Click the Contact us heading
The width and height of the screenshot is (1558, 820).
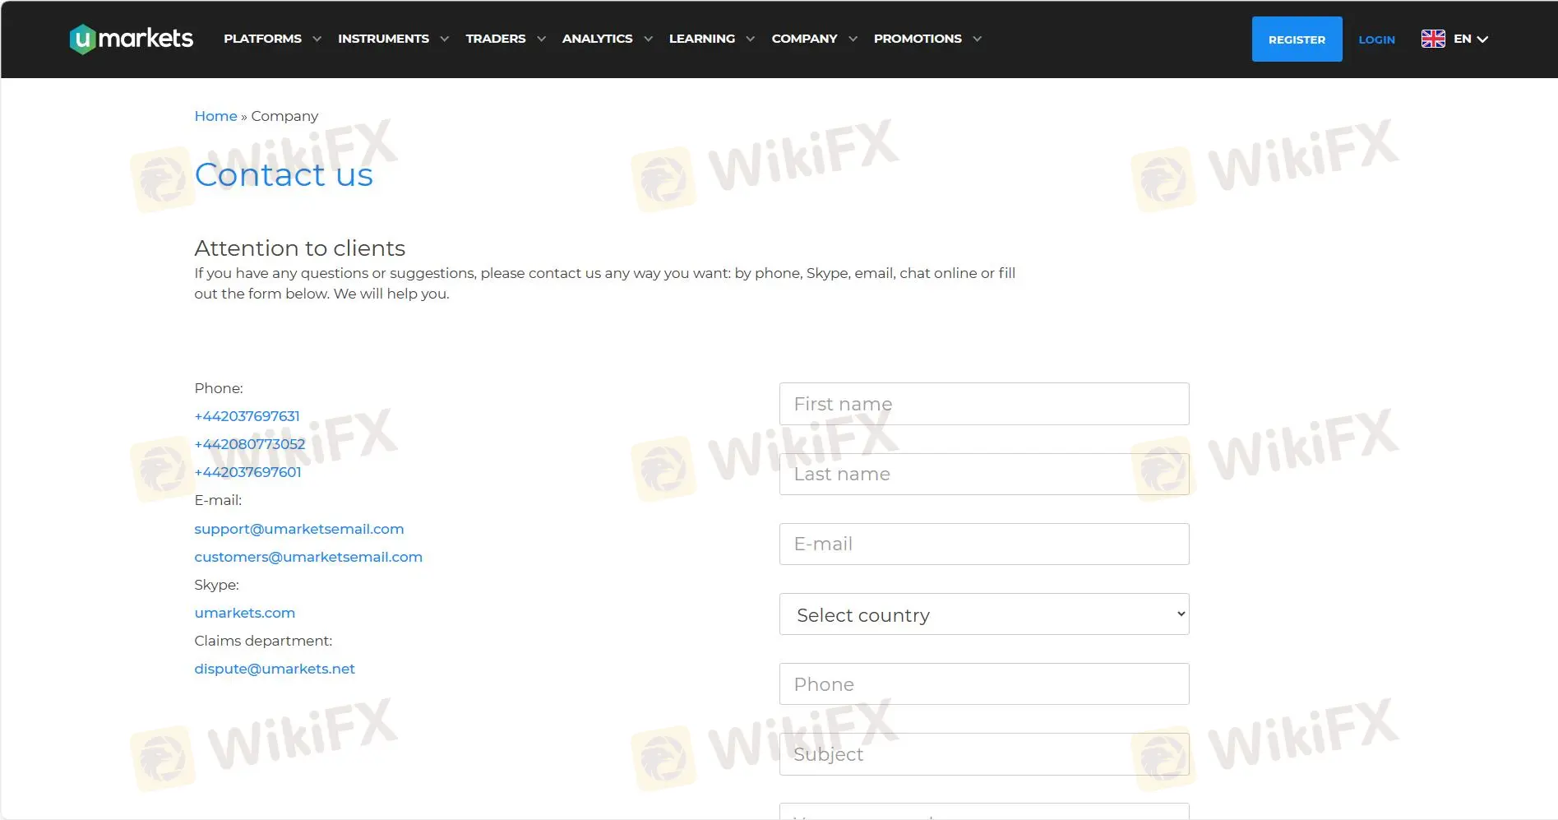(x=284, y=174)
